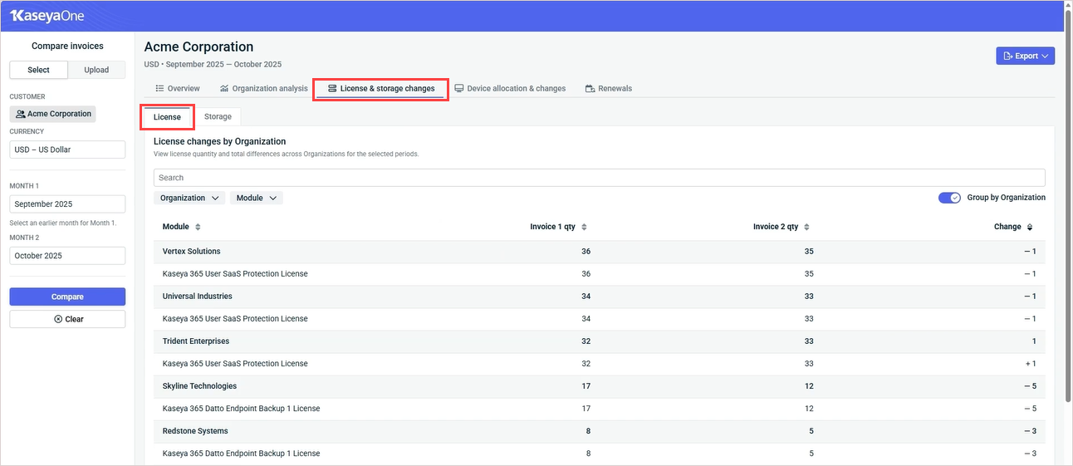The height and width of the screenshot is (466, 1073).
Task: Click the Acme Corporation customer chip
Action: pyautogui.click(x=53, y=114)
